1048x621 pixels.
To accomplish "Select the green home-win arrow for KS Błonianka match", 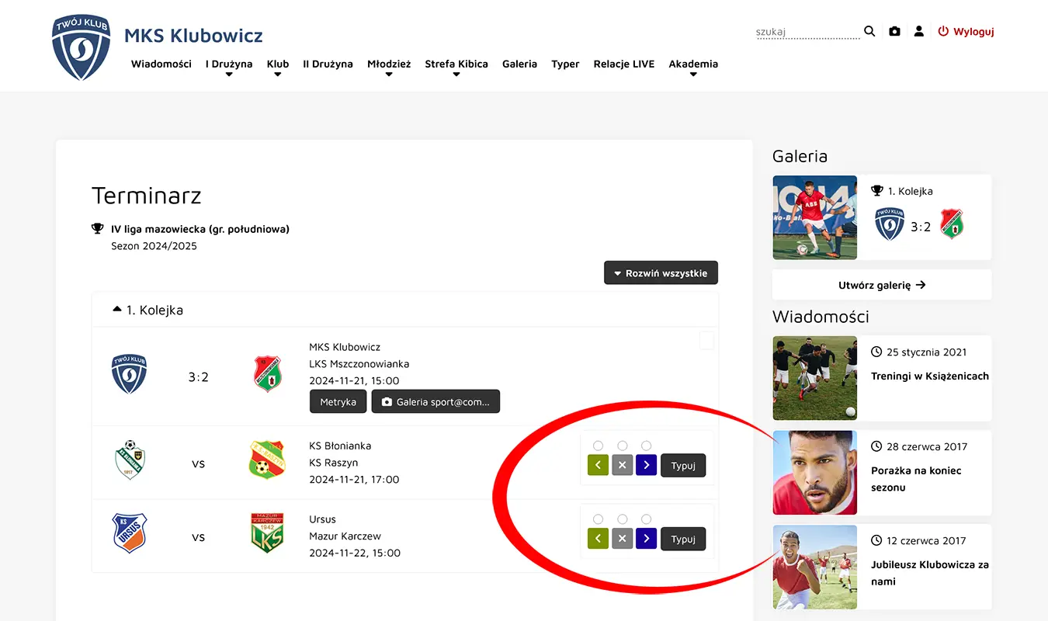I will tap(598, 465).
